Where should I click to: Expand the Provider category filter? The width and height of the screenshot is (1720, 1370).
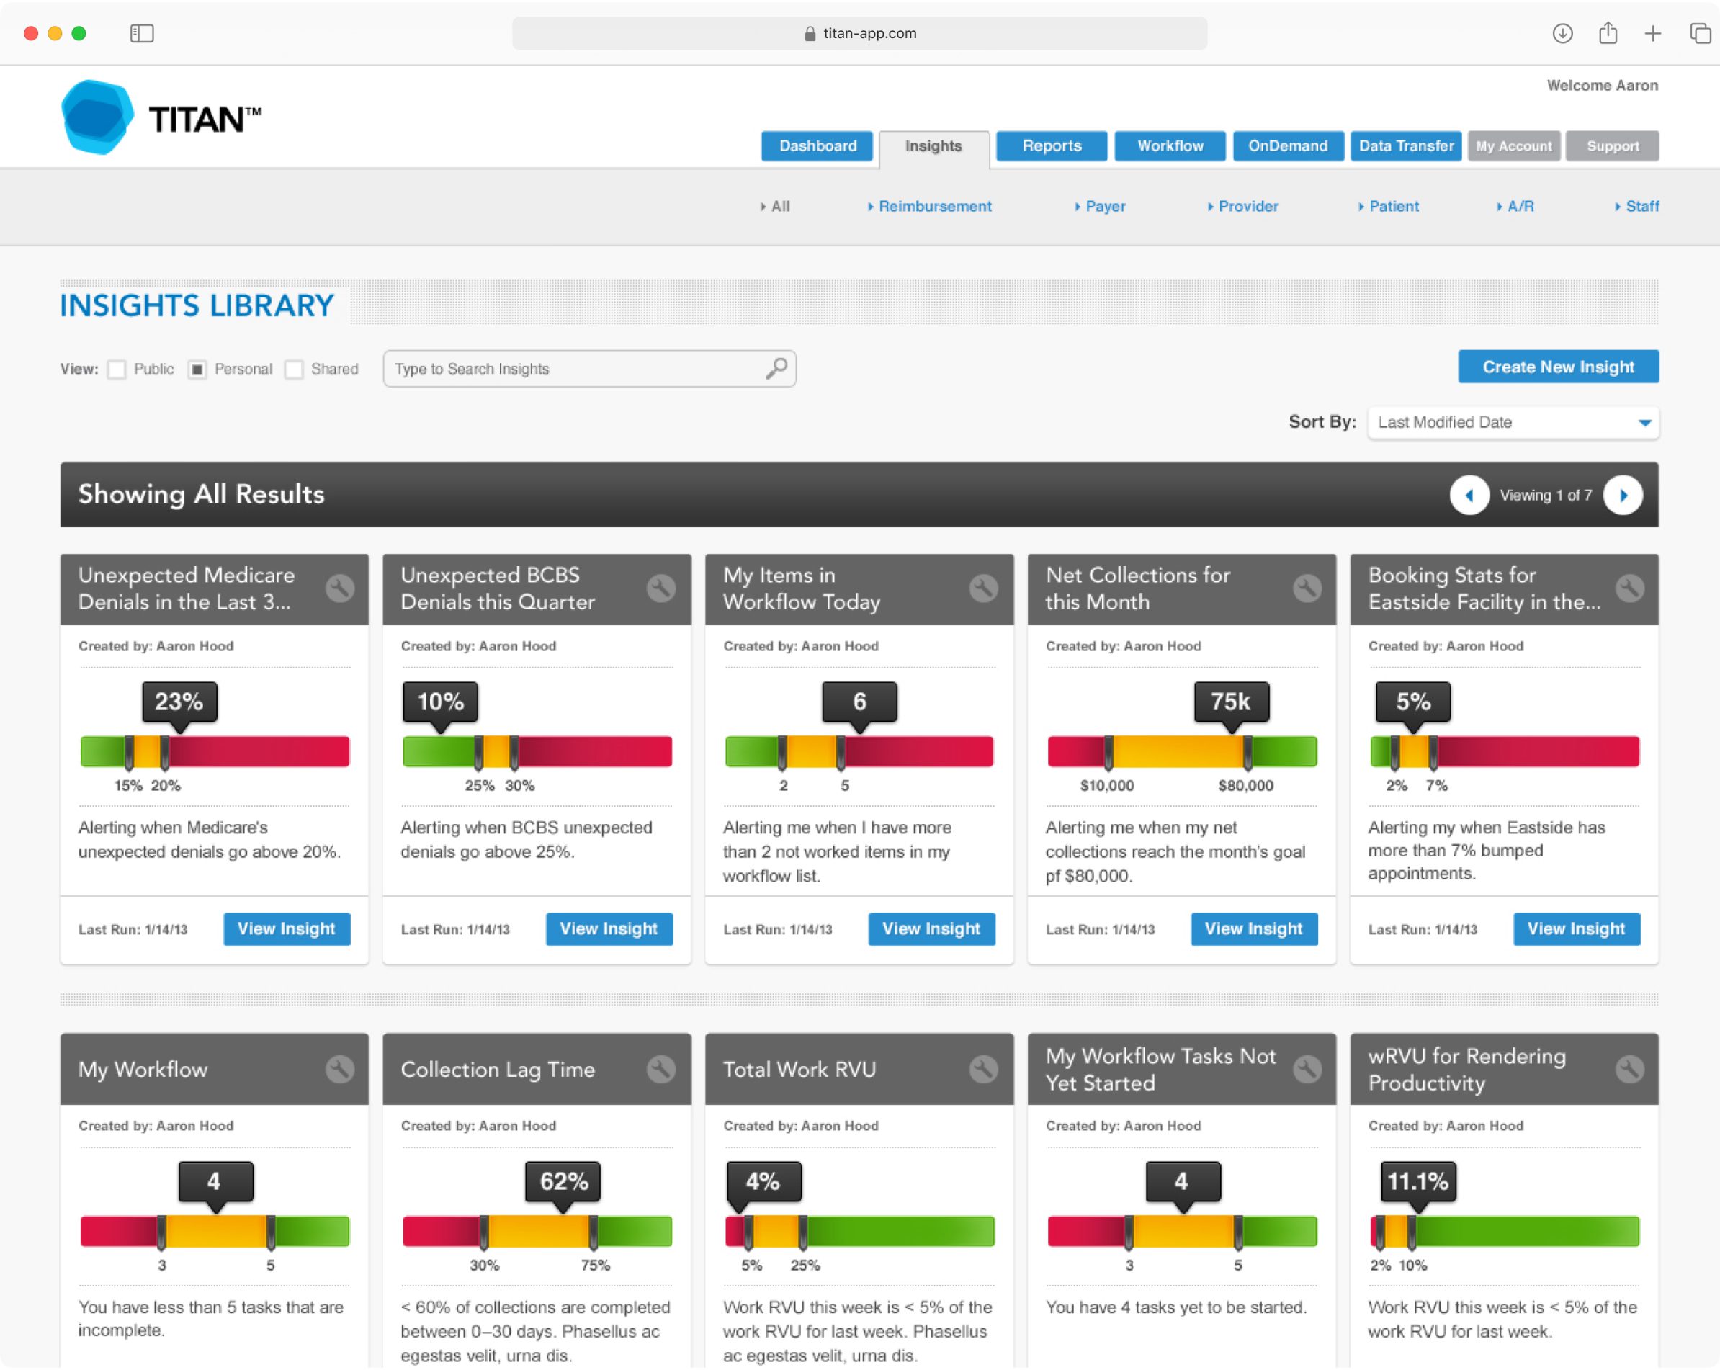(1242, 206)
